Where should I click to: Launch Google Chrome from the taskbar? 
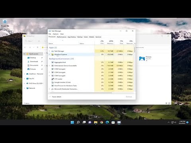tap(101, 122)
